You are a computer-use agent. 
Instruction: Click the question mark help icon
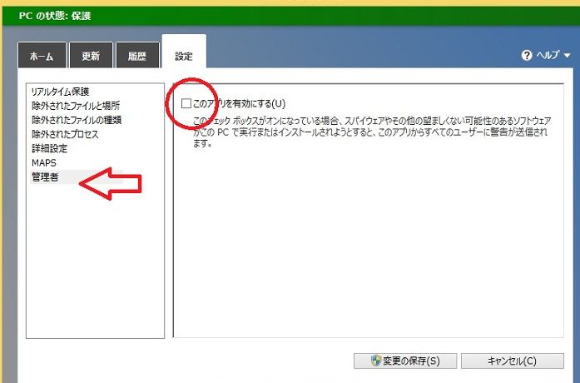[x=527, y=56]
